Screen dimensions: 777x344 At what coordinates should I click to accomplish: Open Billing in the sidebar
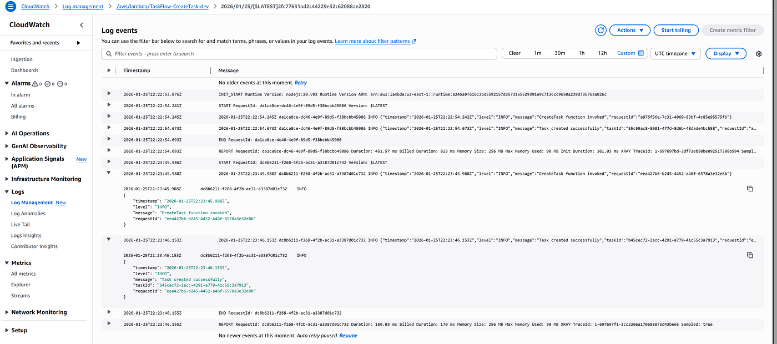[18, 117]
